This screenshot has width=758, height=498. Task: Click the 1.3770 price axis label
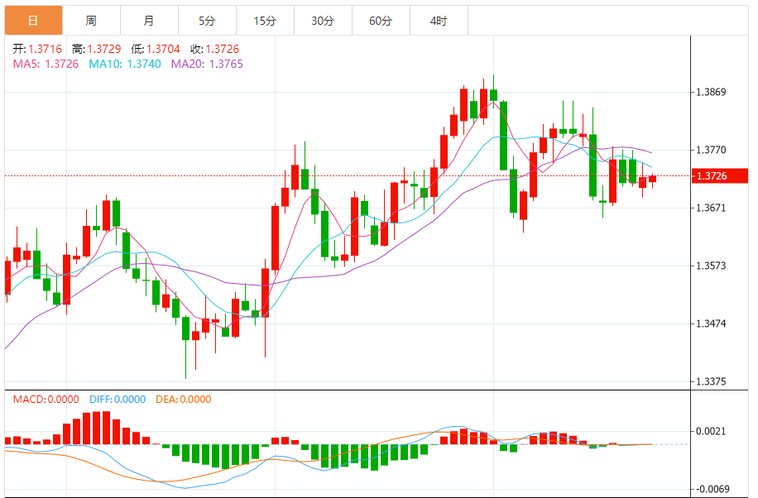point(711,150)
